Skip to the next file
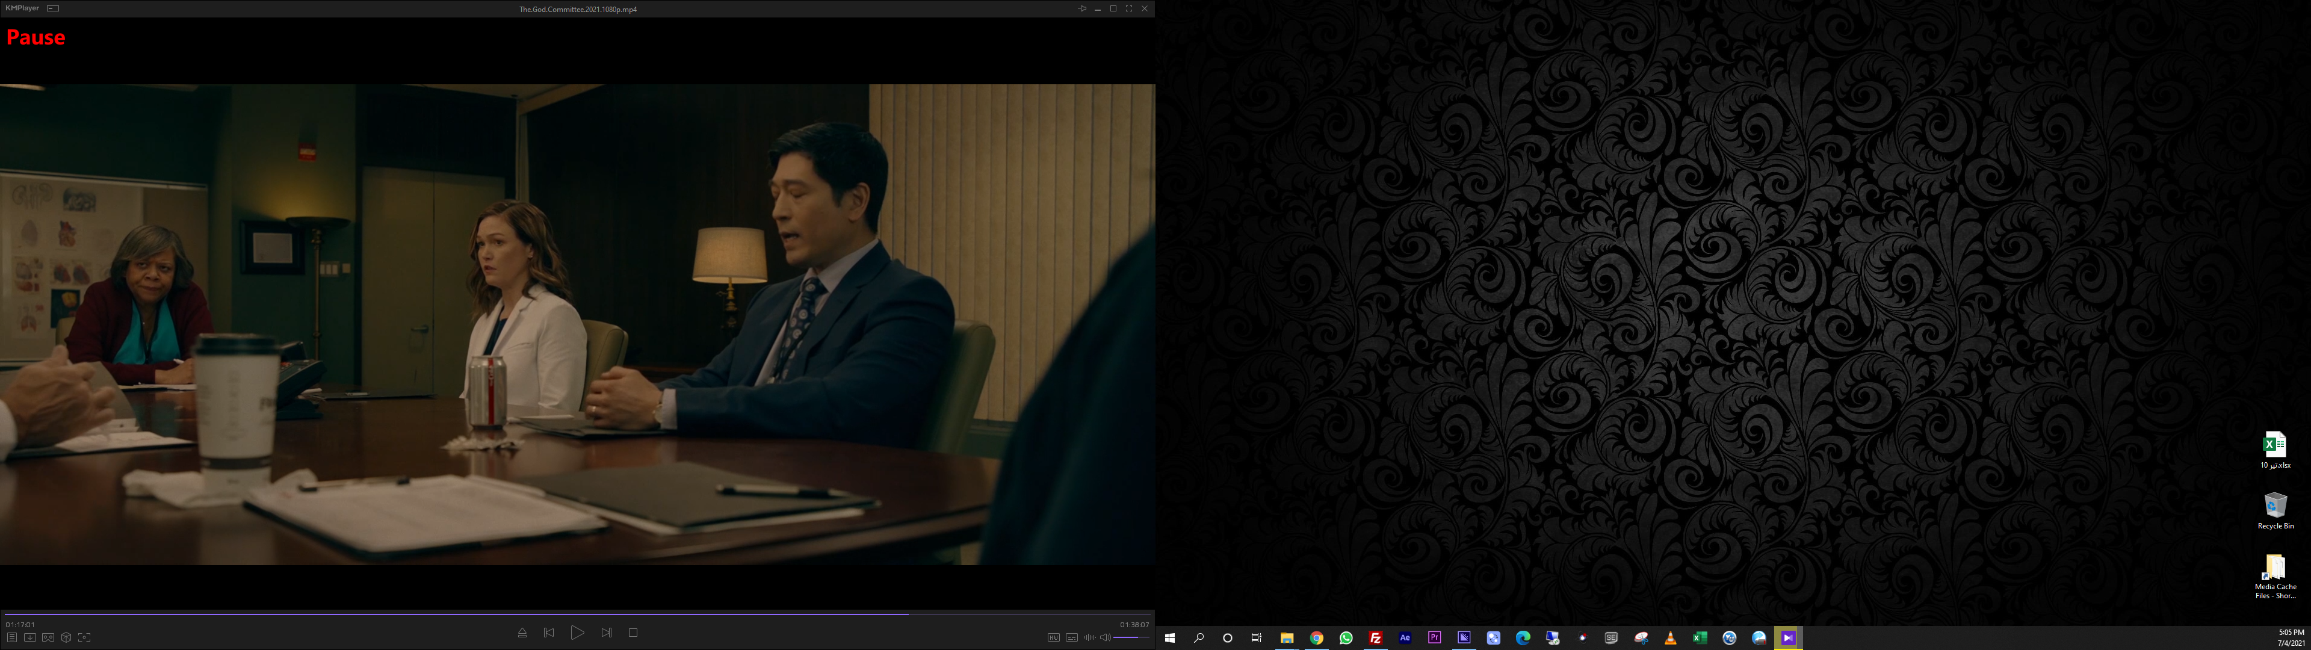This screenshot has width=2311, height=650. click(607, 633)
